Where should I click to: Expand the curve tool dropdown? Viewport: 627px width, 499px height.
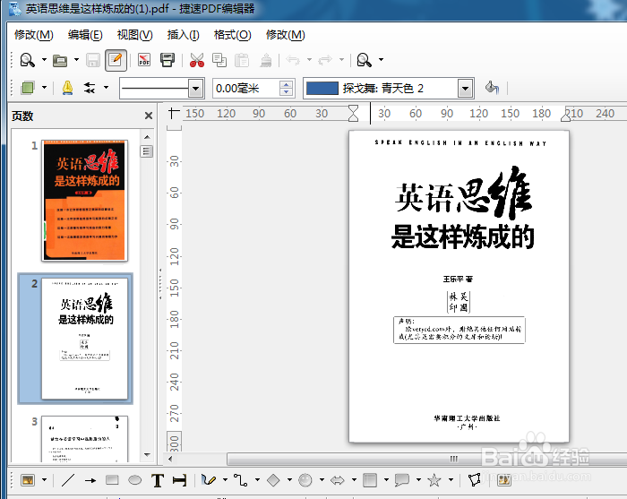[x=225, y=480]
